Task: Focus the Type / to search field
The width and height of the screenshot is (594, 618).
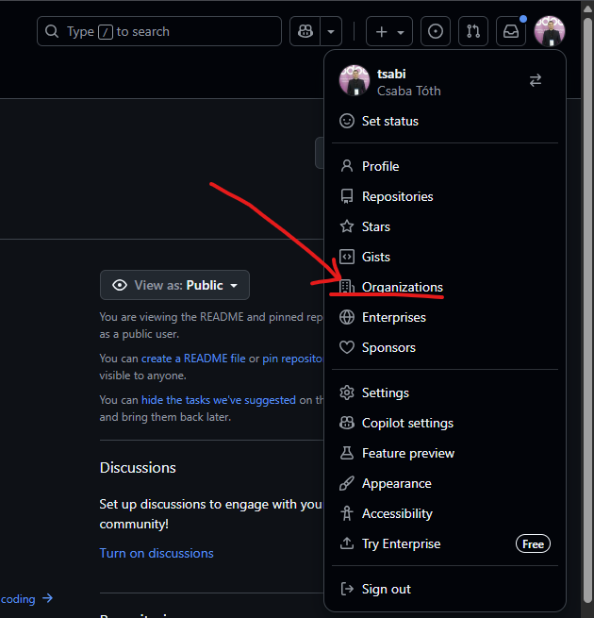Action: pos(158,31)
